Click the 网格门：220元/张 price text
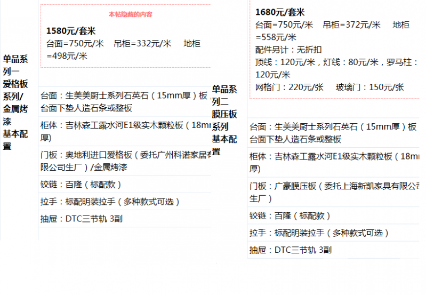 click(x=290, y=87)
